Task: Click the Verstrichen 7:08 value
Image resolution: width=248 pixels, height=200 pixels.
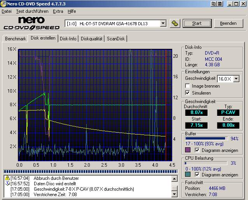Action: tap(213, 195)
